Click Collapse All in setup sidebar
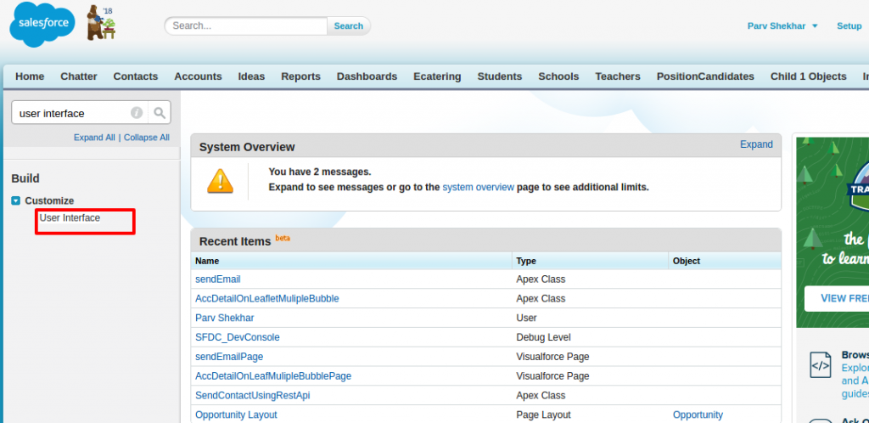This screenshot has height=423, width=869. click(146, 138)
